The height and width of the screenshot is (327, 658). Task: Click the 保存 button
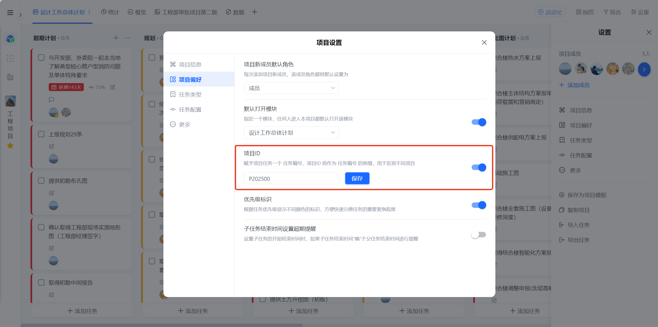357,178
